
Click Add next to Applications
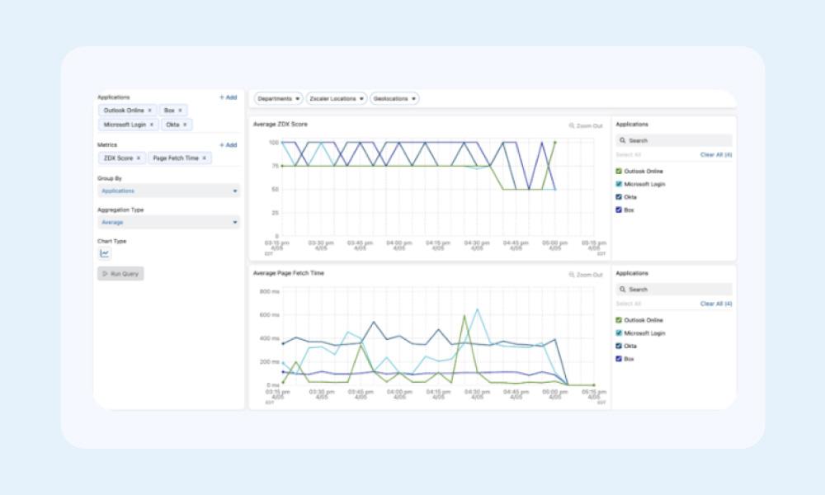point(228,97)
